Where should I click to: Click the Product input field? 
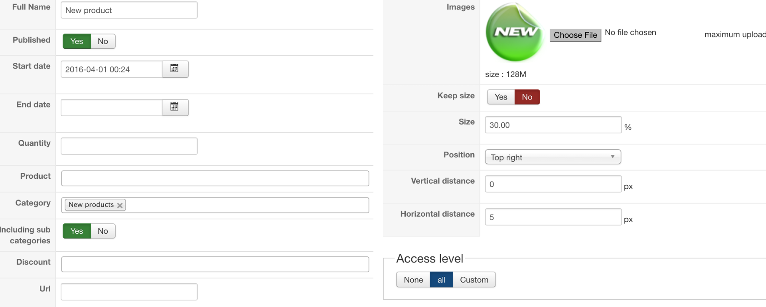215,178
